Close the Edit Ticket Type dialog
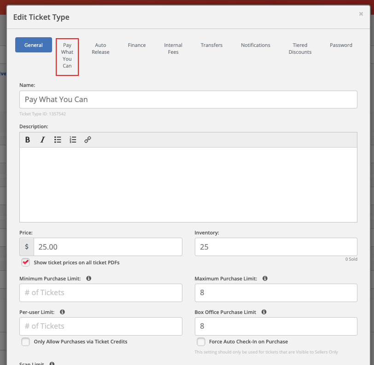Screen dimensions: 374x365 [x=361, y=14]
